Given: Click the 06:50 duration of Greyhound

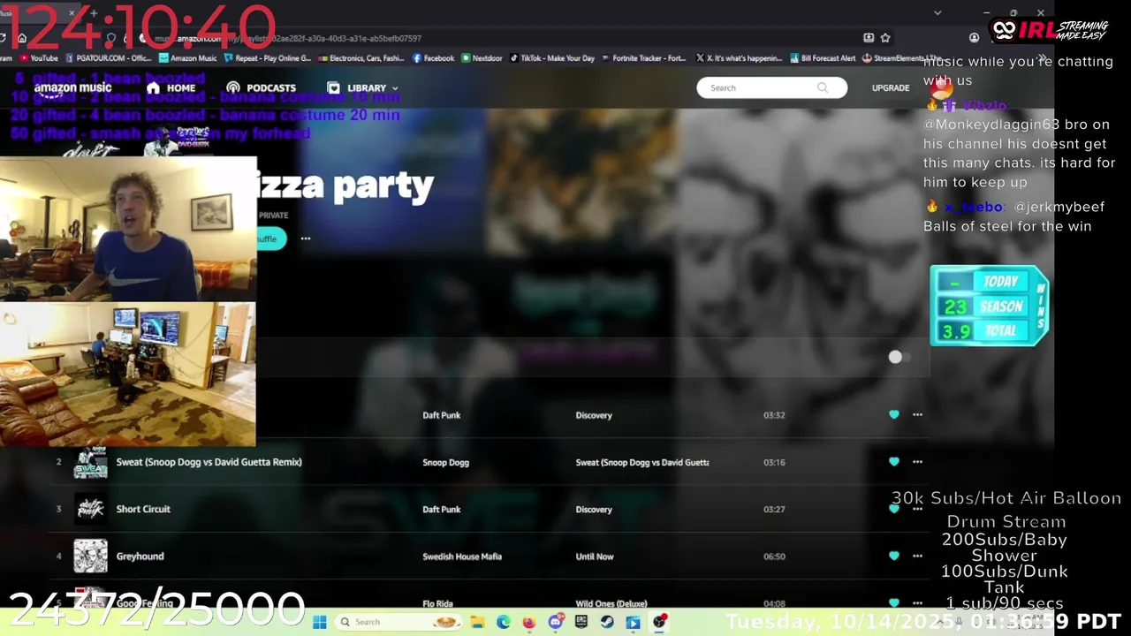Looking at the screenshot, I should (x=774, y=556).
